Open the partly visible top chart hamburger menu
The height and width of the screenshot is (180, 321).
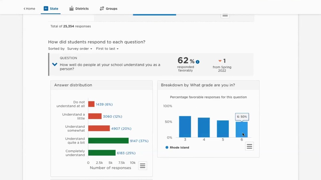pyautogui.click(x=225, y=16)
